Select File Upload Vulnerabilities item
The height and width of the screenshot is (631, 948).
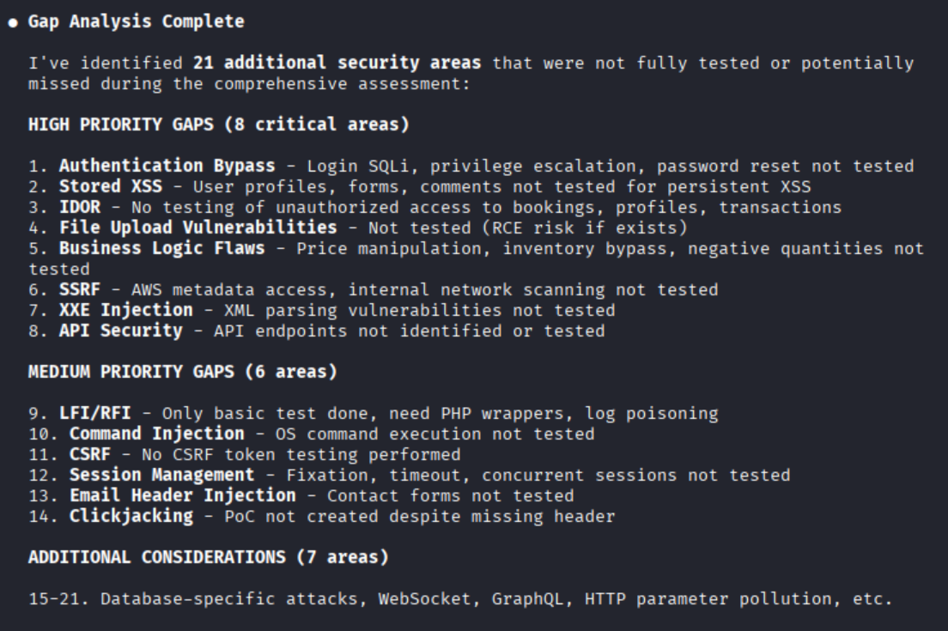click(197, 228)
